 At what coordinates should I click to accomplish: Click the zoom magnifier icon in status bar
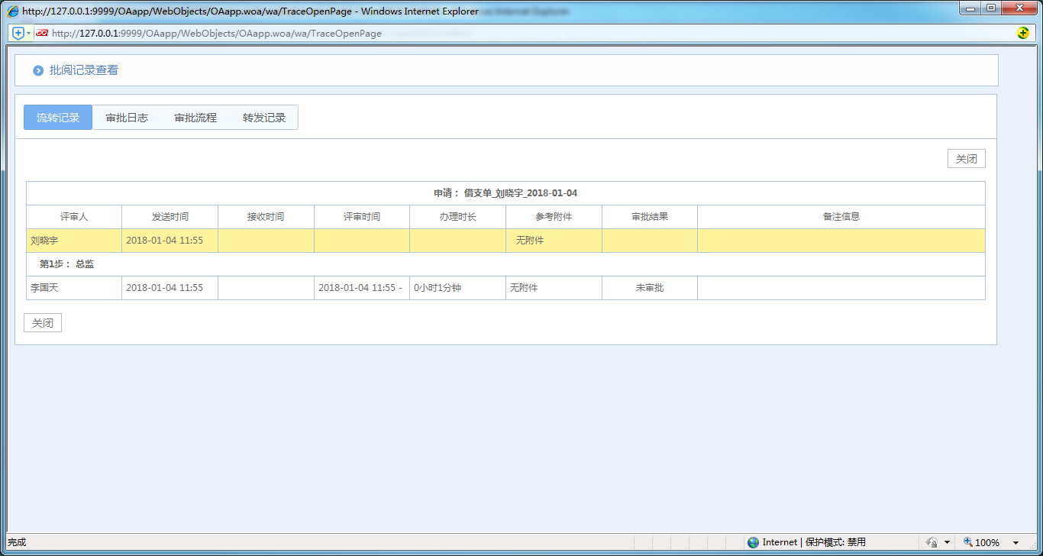(x=968, y=542)
